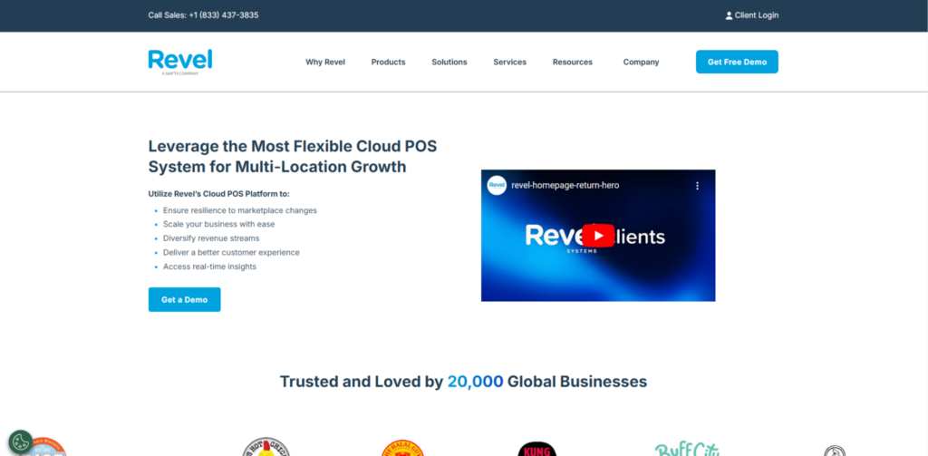Click the Get Free Demo button
Image resolution: width=928 pixels, height=456 pixels.
[x=736, y=62]
